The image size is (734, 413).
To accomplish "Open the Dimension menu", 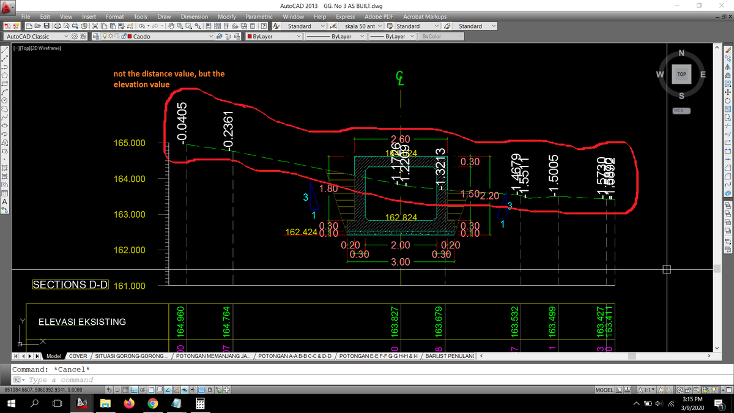I will (x=195, y=17).
